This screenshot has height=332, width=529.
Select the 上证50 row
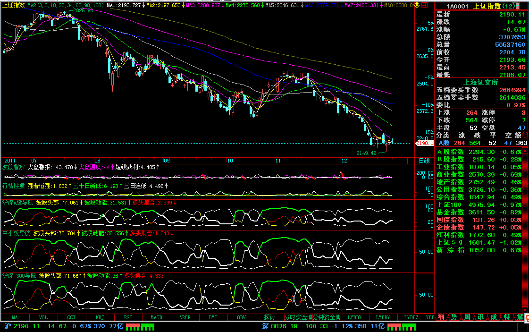(x=479, y=242)
